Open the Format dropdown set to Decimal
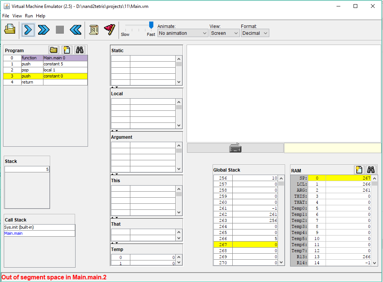 click(x=255, y=33)
